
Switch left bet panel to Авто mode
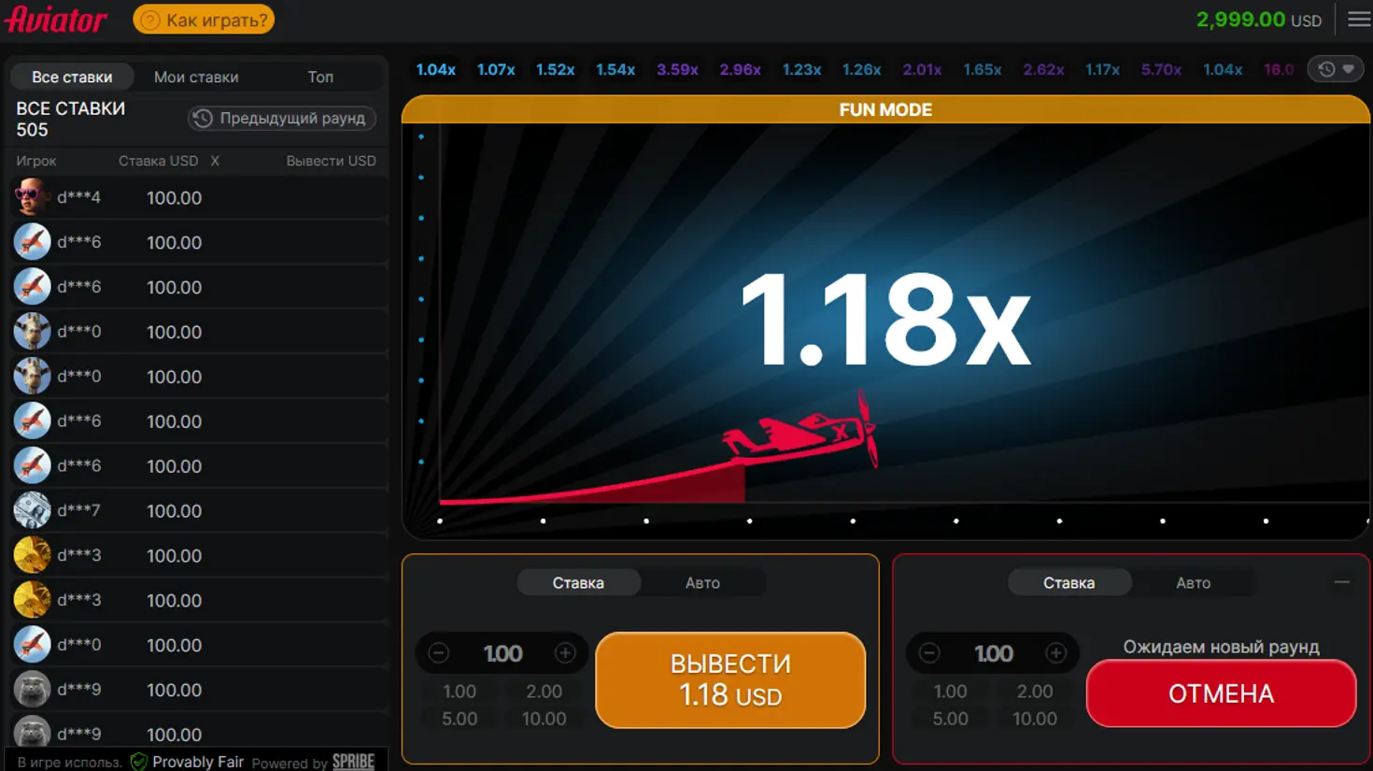coord(702,582)
